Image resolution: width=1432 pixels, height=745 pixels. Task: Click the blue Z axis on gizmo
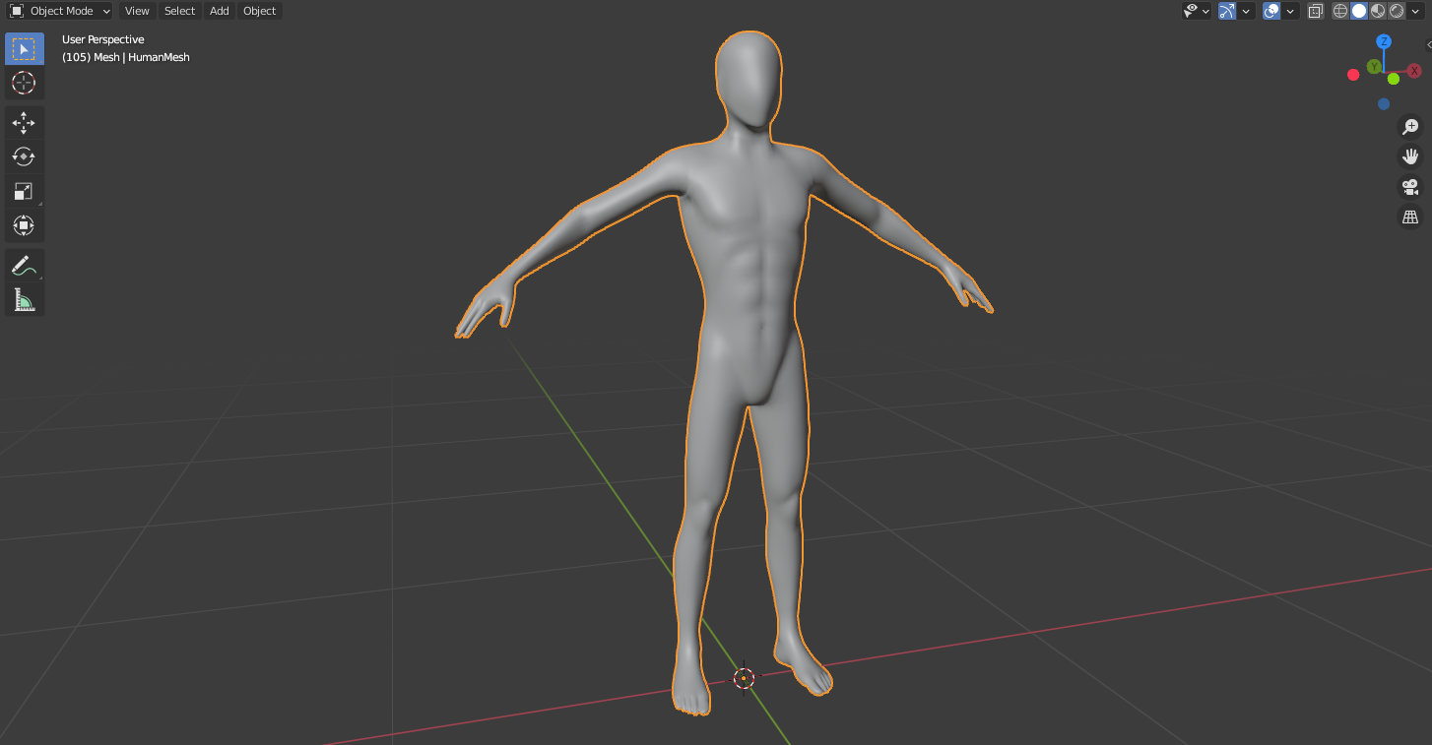(1384, 41)
